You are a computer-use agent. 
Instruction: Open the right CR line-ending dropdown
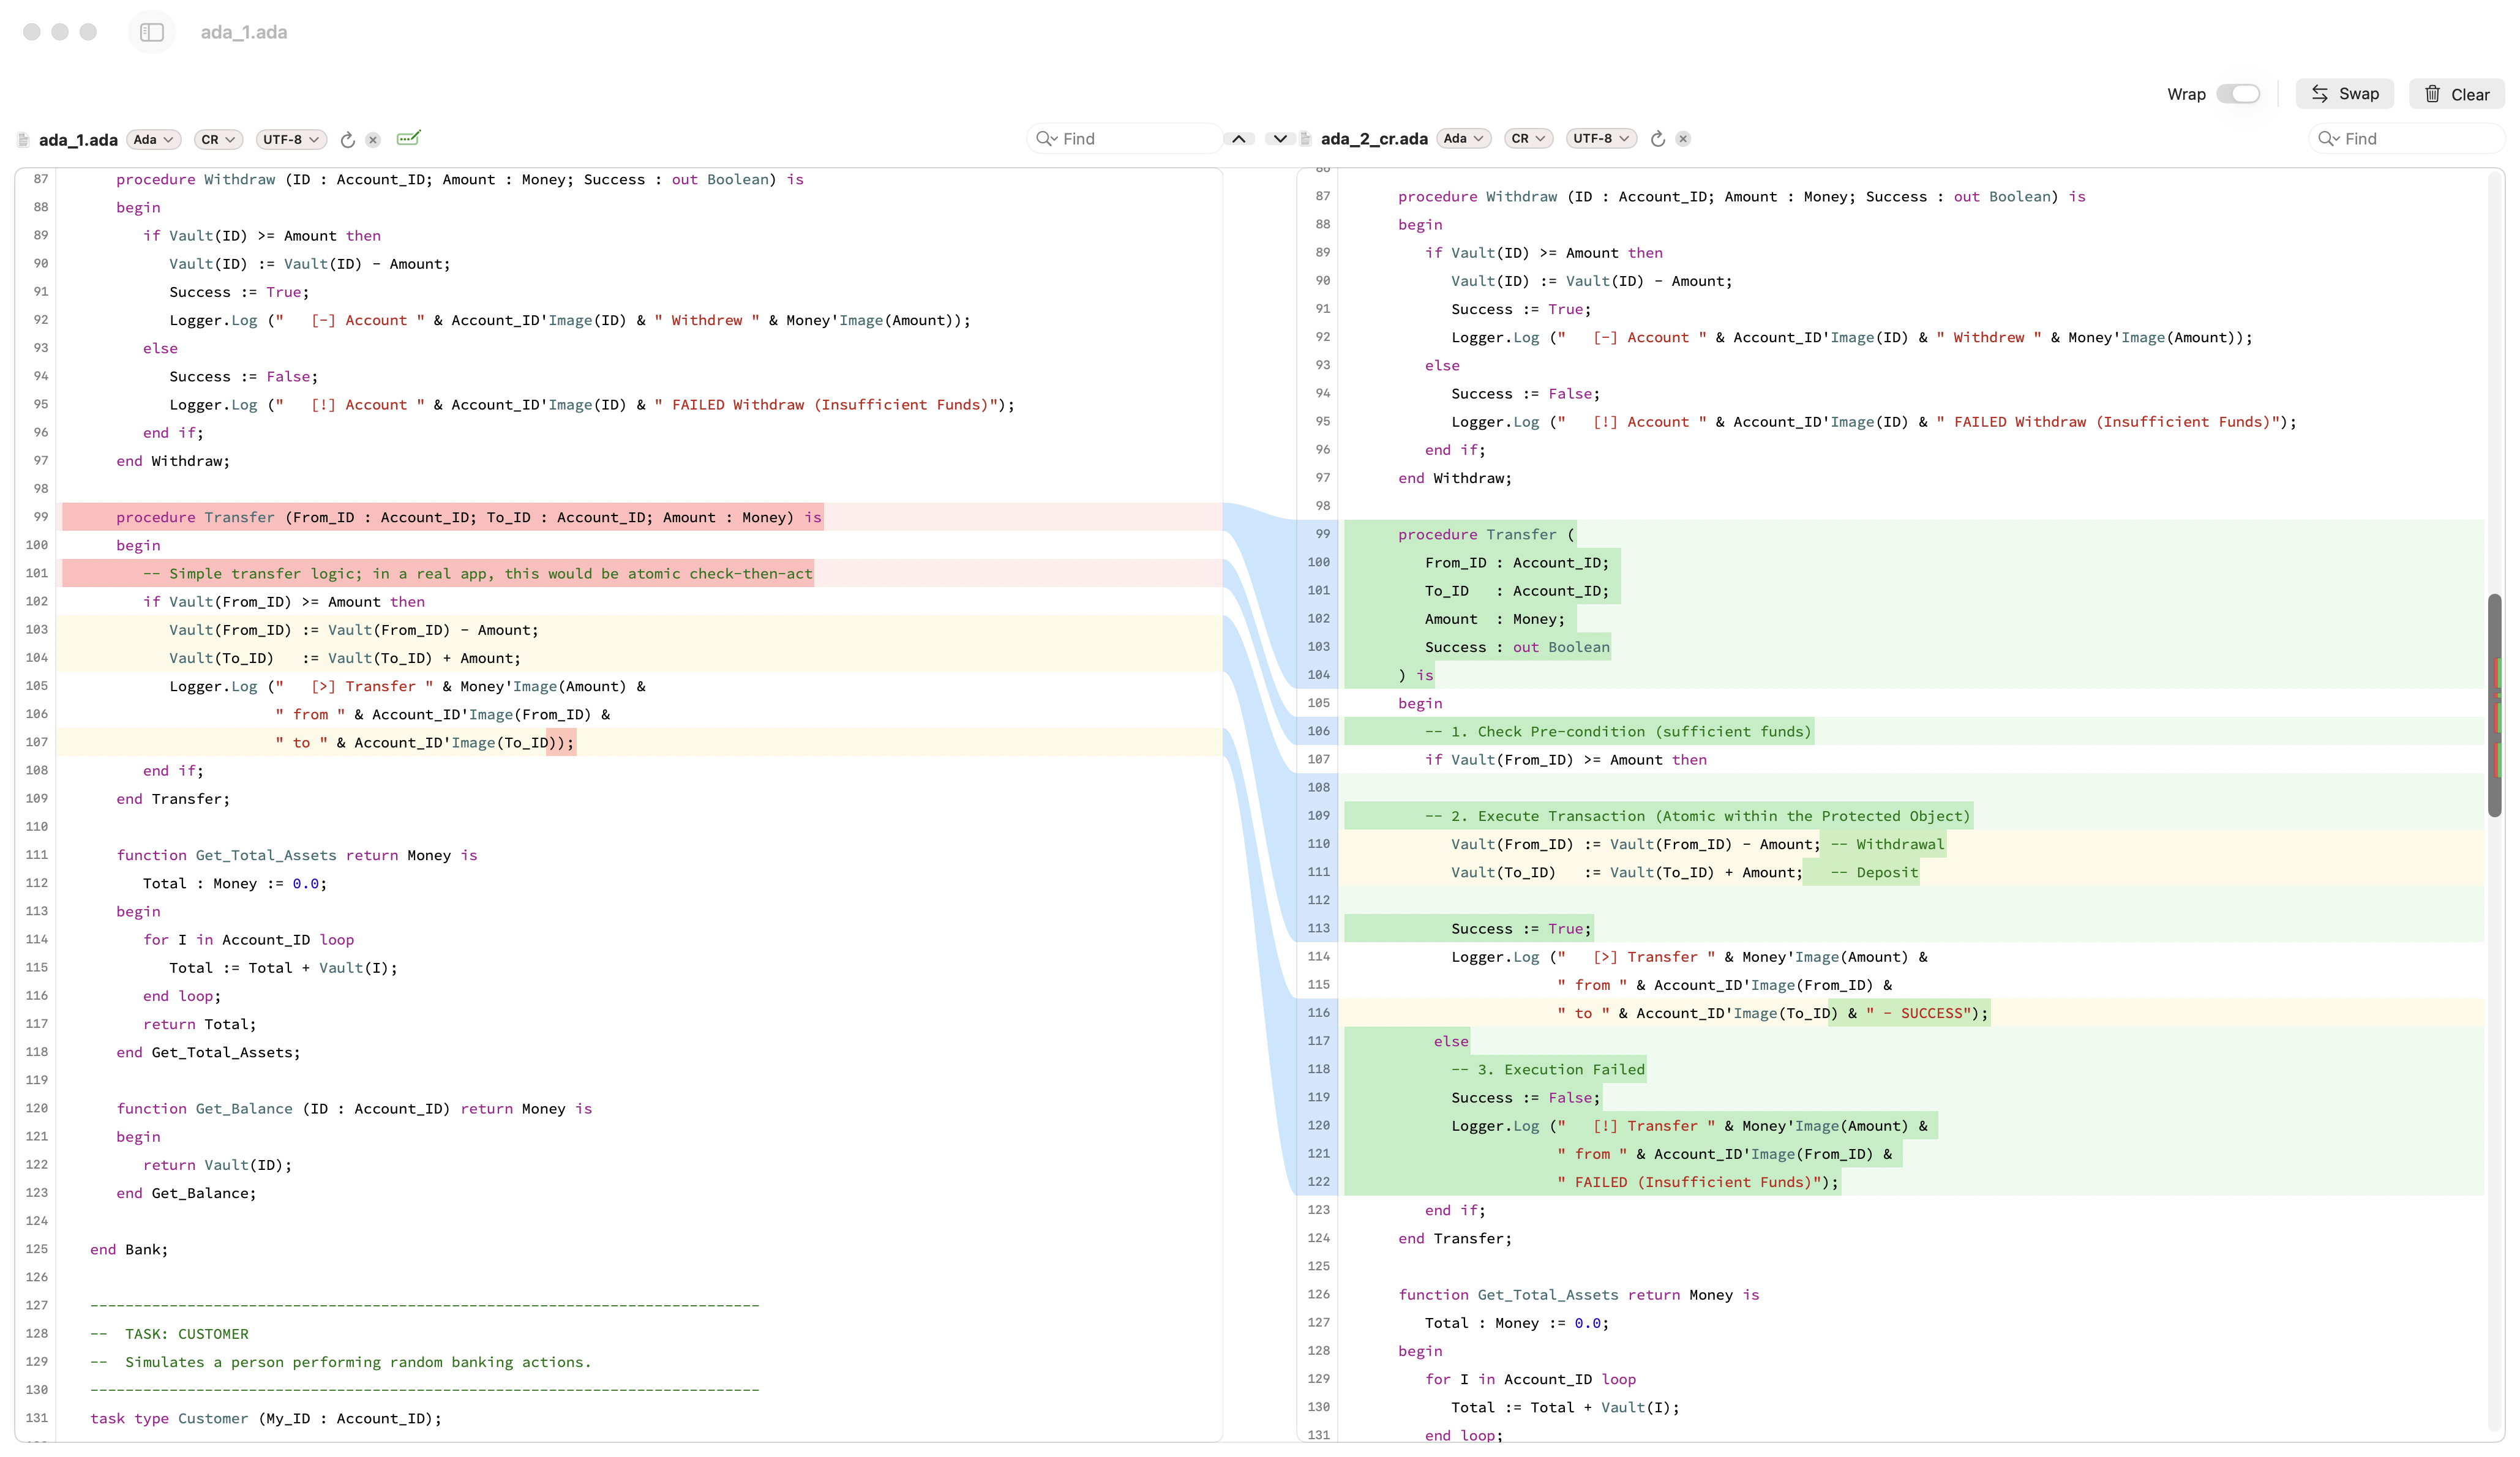pyautogui.click(x=1529, y=139)
